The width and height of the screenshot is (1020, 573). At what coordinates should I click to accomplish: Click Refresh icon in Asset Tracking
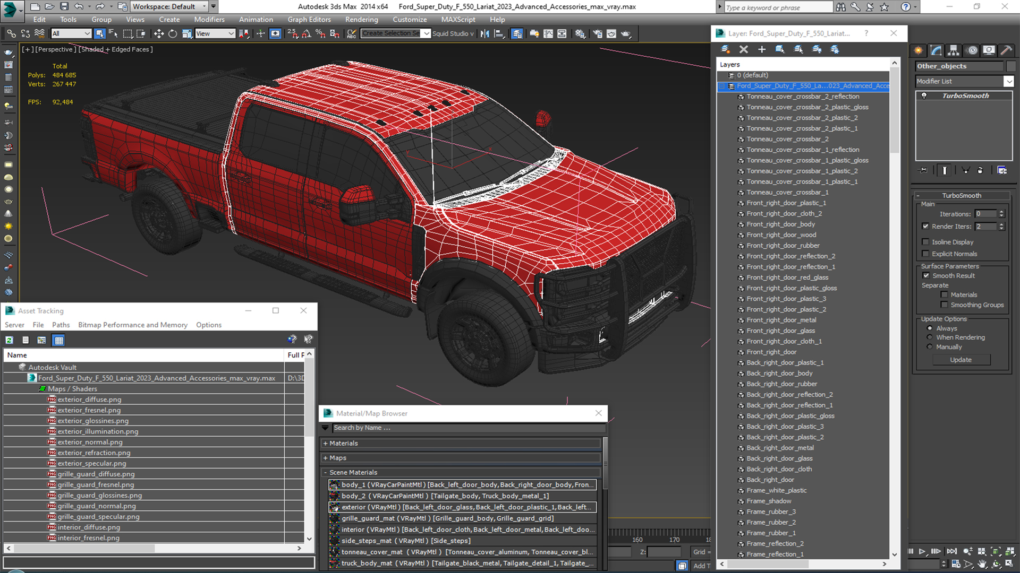[x=10, y=340]
